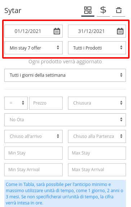The image size is (131, 207).
Task: Expand the Min stay 7 offer dropdown
Action: tap(33, 48)
